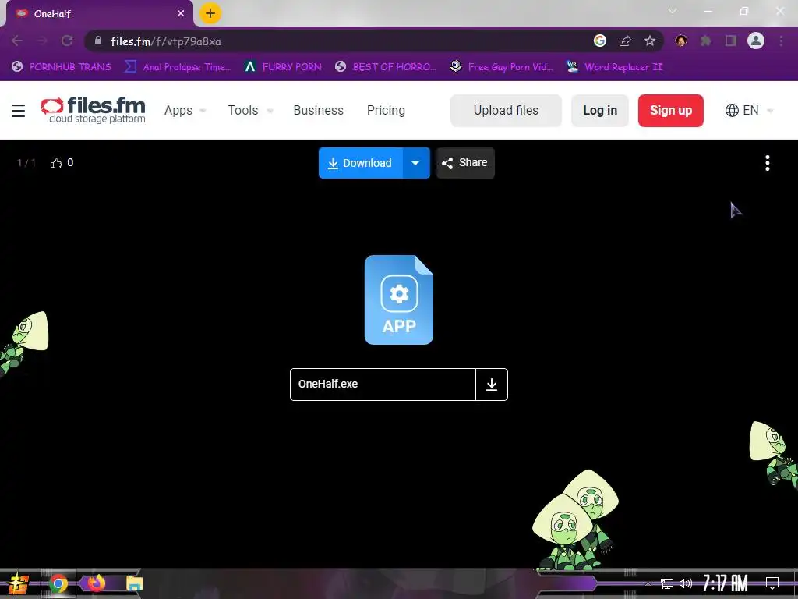Image resolution: width=798 pixels, height=599 pixels.
Task: View site security lock info
Action: coord(98,41)
